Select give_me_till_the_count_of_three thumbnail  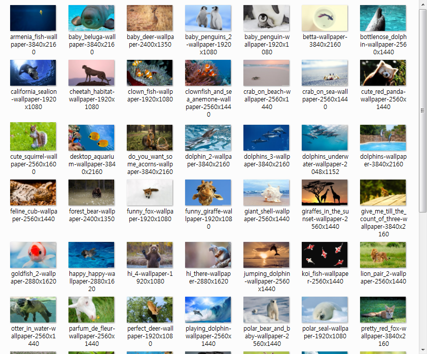[x=383, y=192]
